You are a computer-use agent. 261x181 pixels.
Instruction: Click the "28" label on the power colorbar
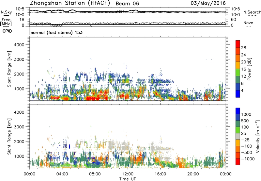[243, 48]
